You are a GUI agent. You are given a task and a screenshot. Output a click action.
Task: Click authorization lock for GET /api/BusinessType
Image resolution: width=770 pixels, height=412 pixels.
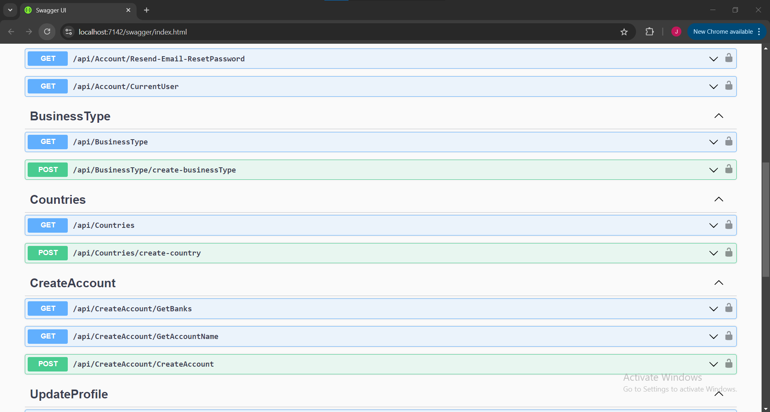[x=729, y=142]
